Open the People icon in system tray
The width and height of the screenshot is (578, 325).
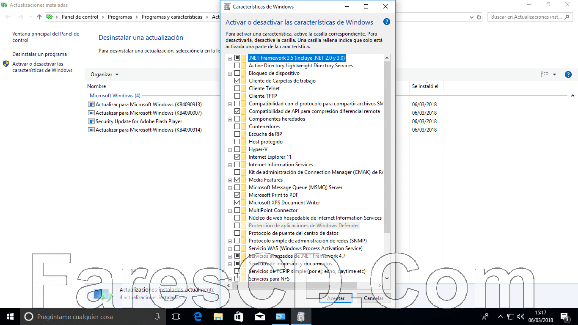click(x=485, y=317)
